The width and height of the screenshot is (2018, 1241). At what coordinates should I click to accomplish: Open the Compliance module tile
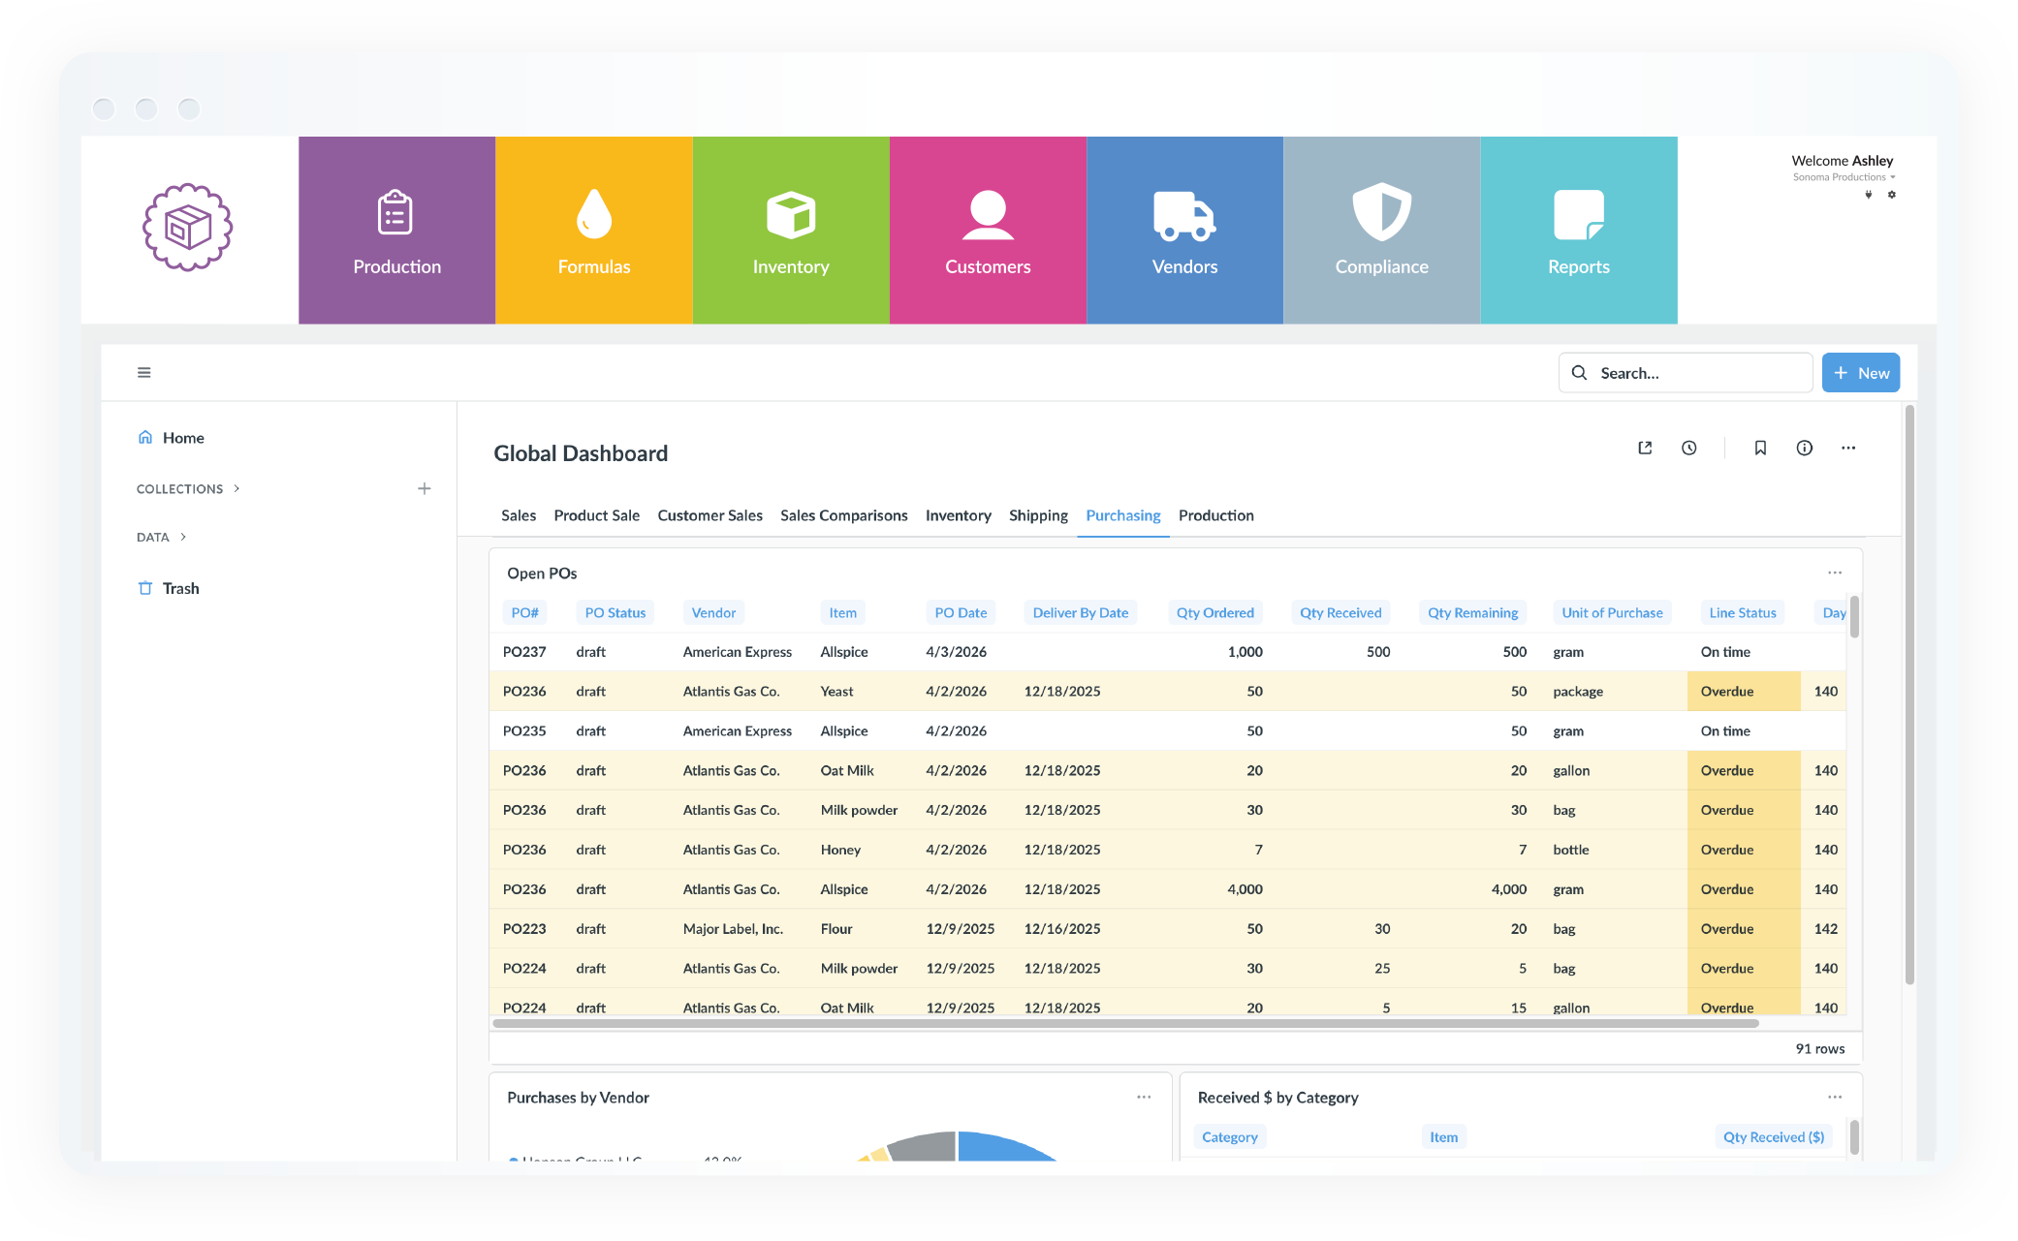(1381, 230)
